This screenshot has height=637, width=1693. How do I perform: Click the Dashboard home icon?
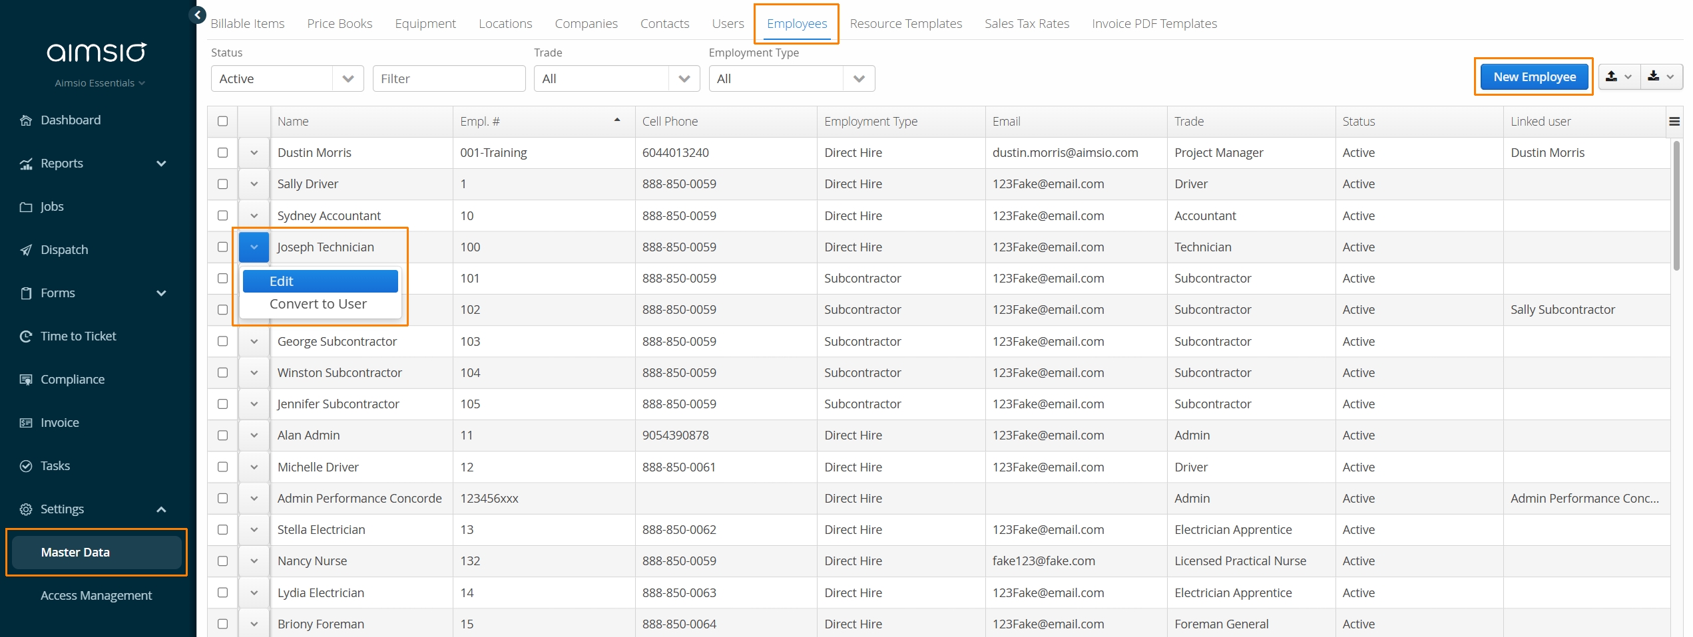pyautogui.click(x=26, y=120)
